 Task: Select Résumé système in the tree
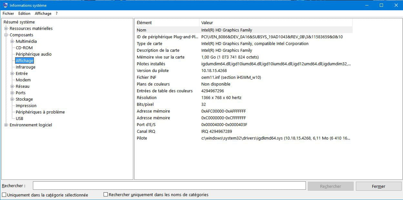click(19, 22)
